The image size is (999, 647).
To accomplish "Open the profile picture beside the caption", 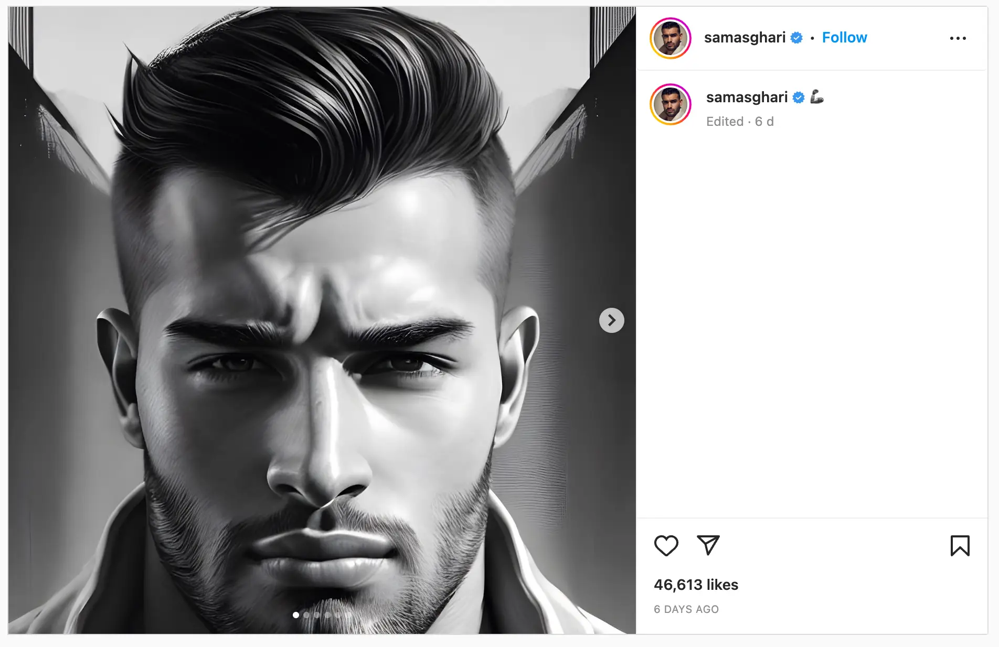I will [671, 104].
